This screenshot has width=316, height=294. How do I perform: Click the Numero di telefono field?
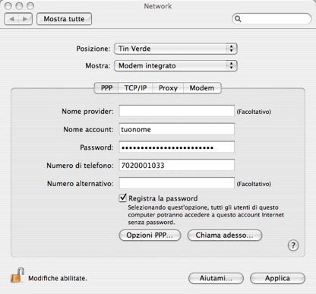(x=177, y=165)
